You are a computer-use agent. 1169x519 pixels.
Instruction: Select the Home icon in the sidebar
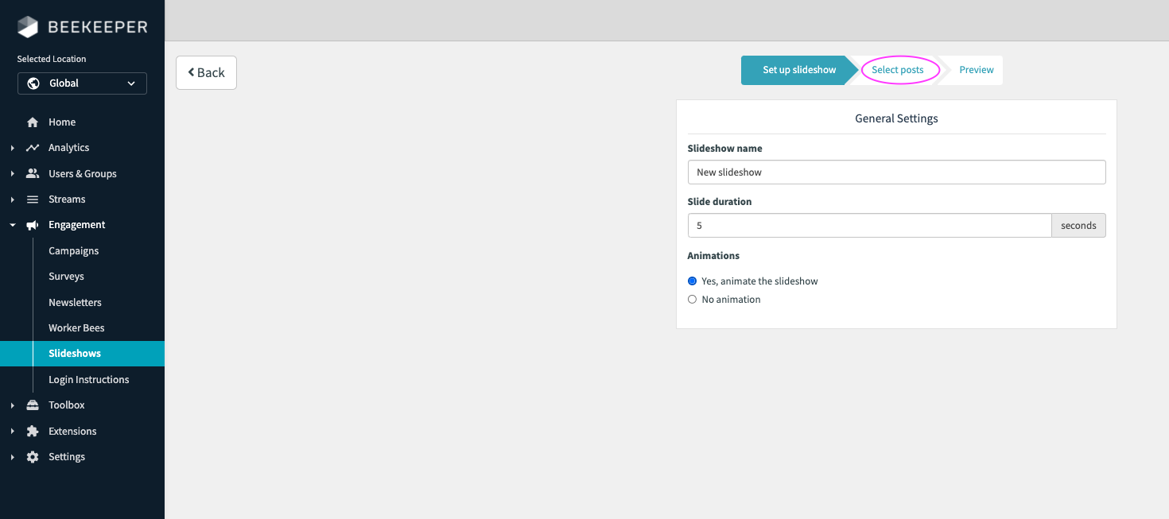pos(31,121)
